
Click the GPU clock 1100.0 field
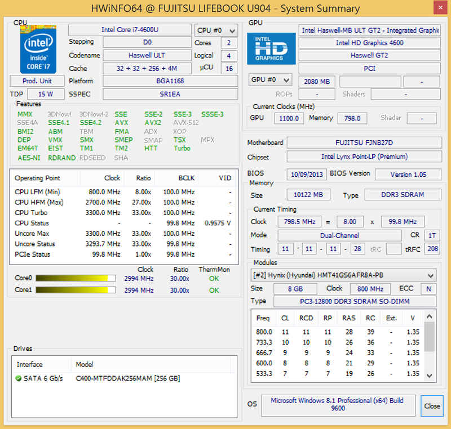point(289,118)
